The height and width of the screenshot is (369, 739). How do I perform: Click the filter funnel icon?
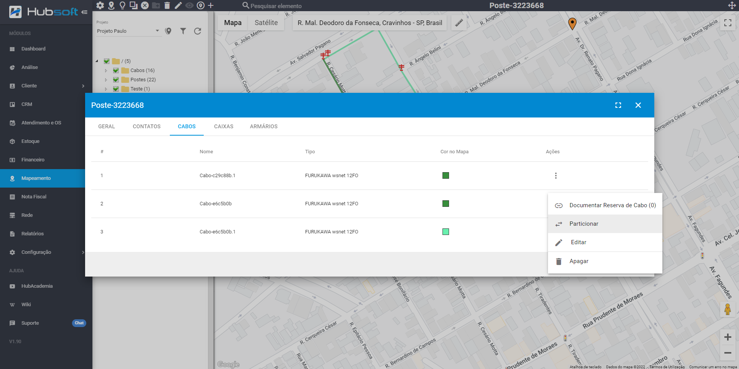183,31
